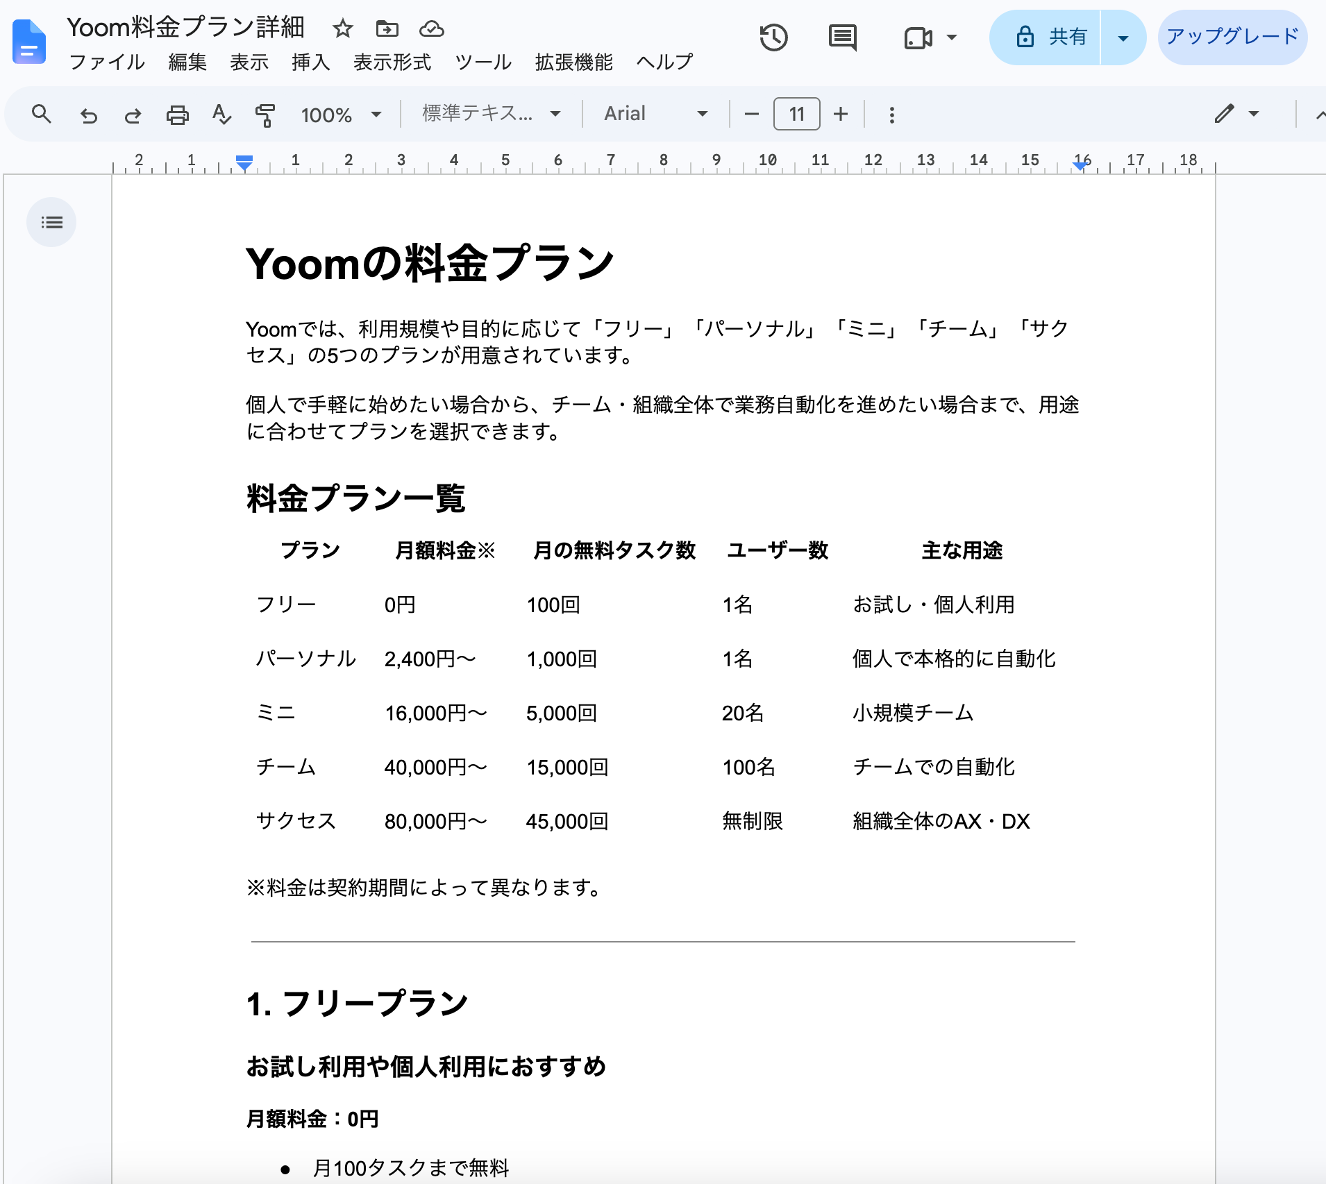Image resolution: width=1326 pixels, height=1184 pixels.
Task: Collapse the toolbar header chevron
Action: click(x=1320, y=115)
